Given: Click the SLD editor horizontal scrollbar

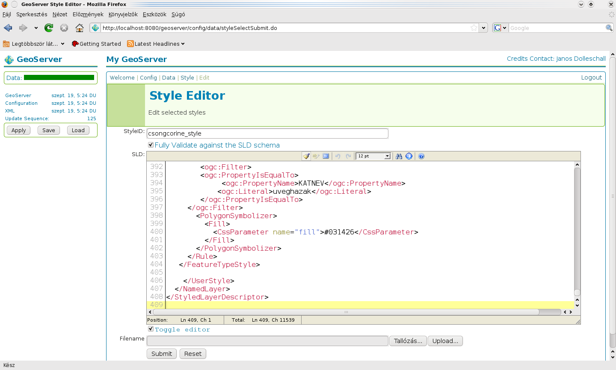Looking at the screenshot, I should (x=346, y=312).
